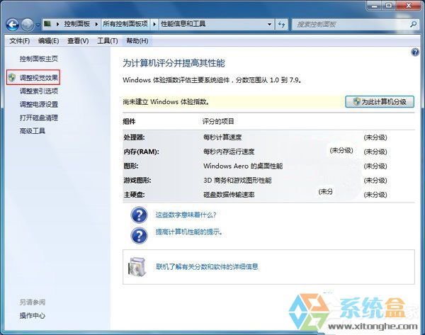The image size is (425, 335).
Task: Click the software box icon in info panel
Action: pyautogui.click(x=137, y=267)
